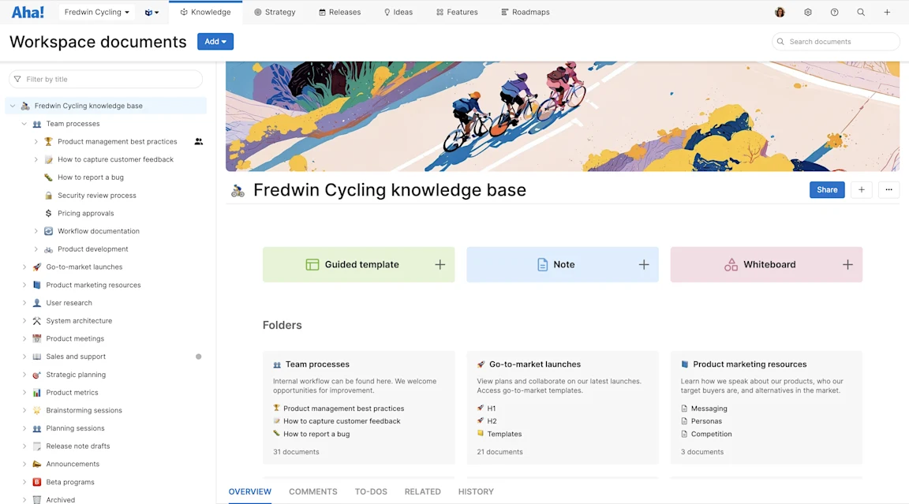Click the settings gear icon
This screenshot has width=909, height=504.
(807, 12)
